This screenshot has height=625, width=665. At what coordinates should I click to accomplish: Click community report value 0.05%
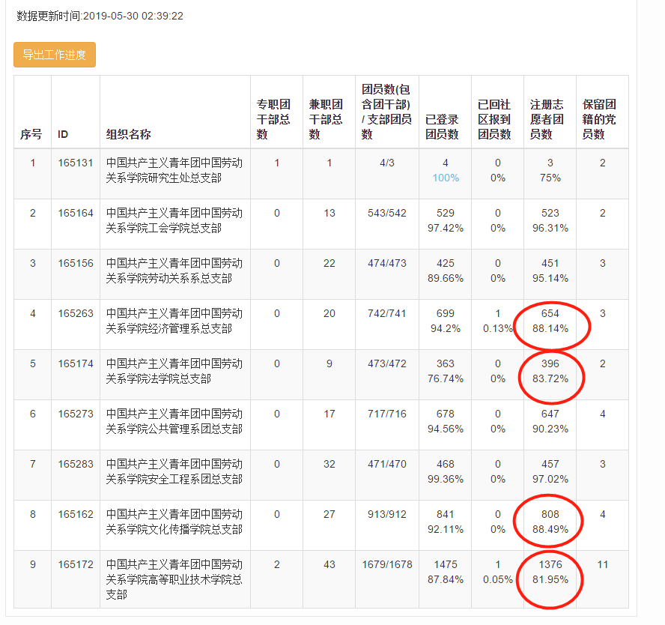click(498, 579)
